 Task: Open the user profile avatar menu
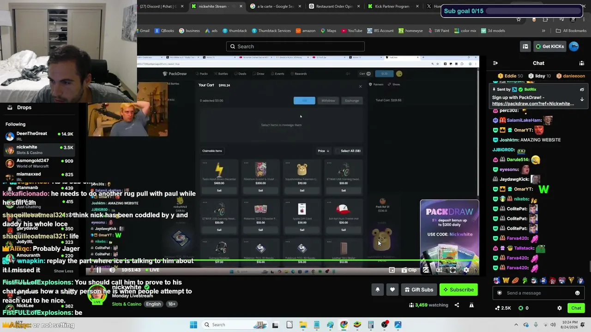(x=574, y=46)
